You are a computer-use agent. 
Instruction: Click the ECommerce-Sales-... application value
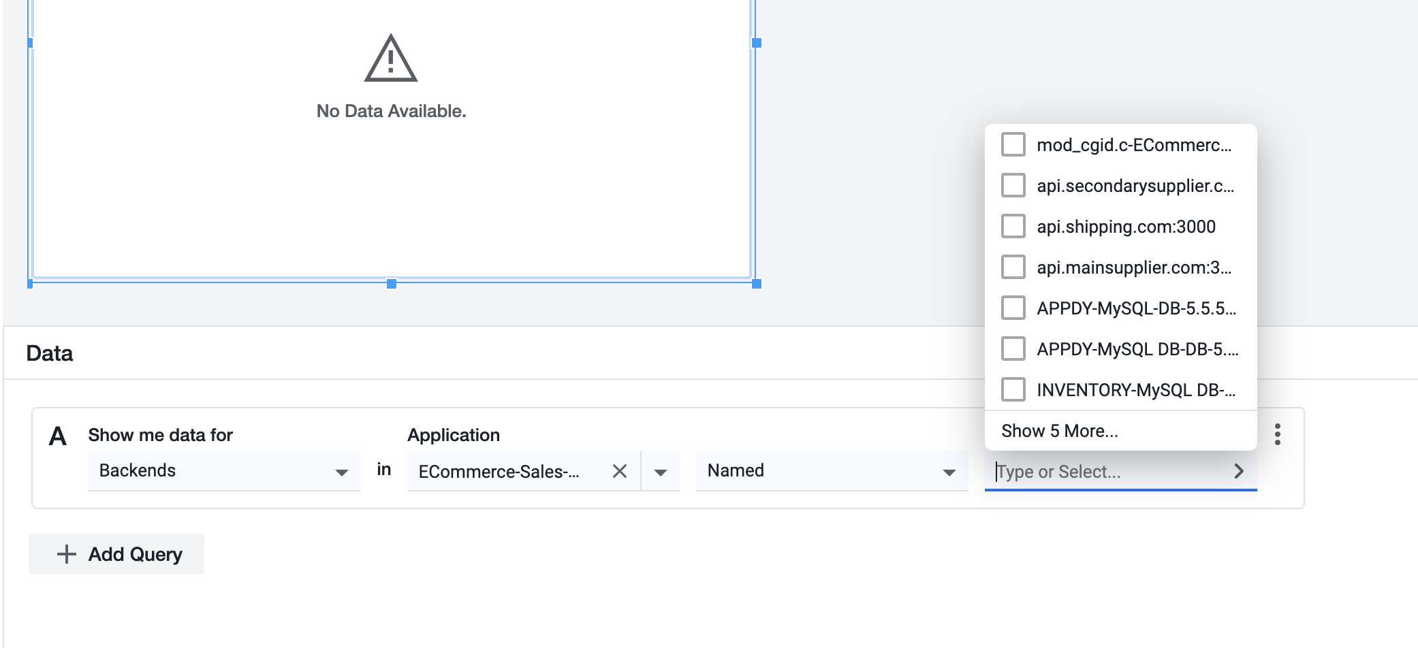[499, 472]
